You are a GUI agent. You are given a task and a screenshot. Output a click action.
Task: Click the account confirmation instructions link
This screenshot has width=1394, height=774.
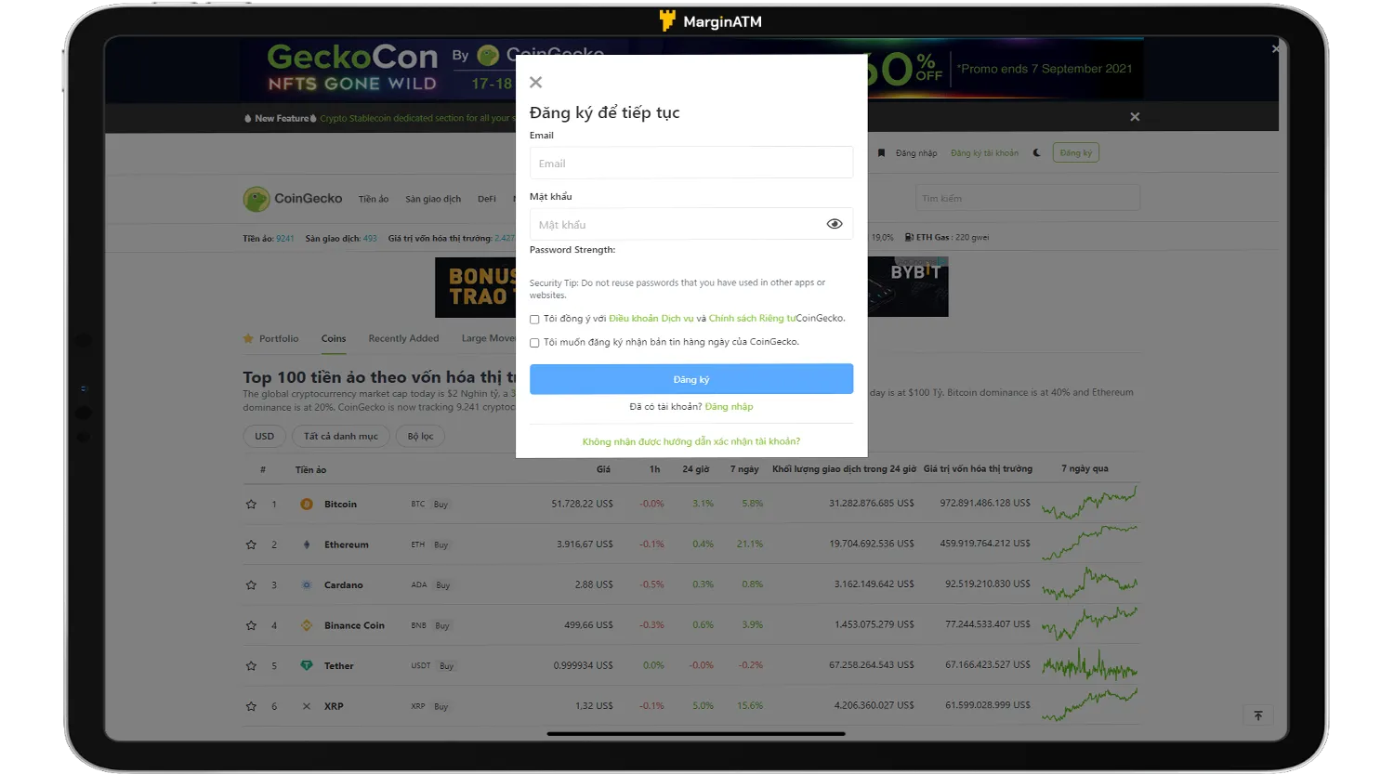[691, 442]
